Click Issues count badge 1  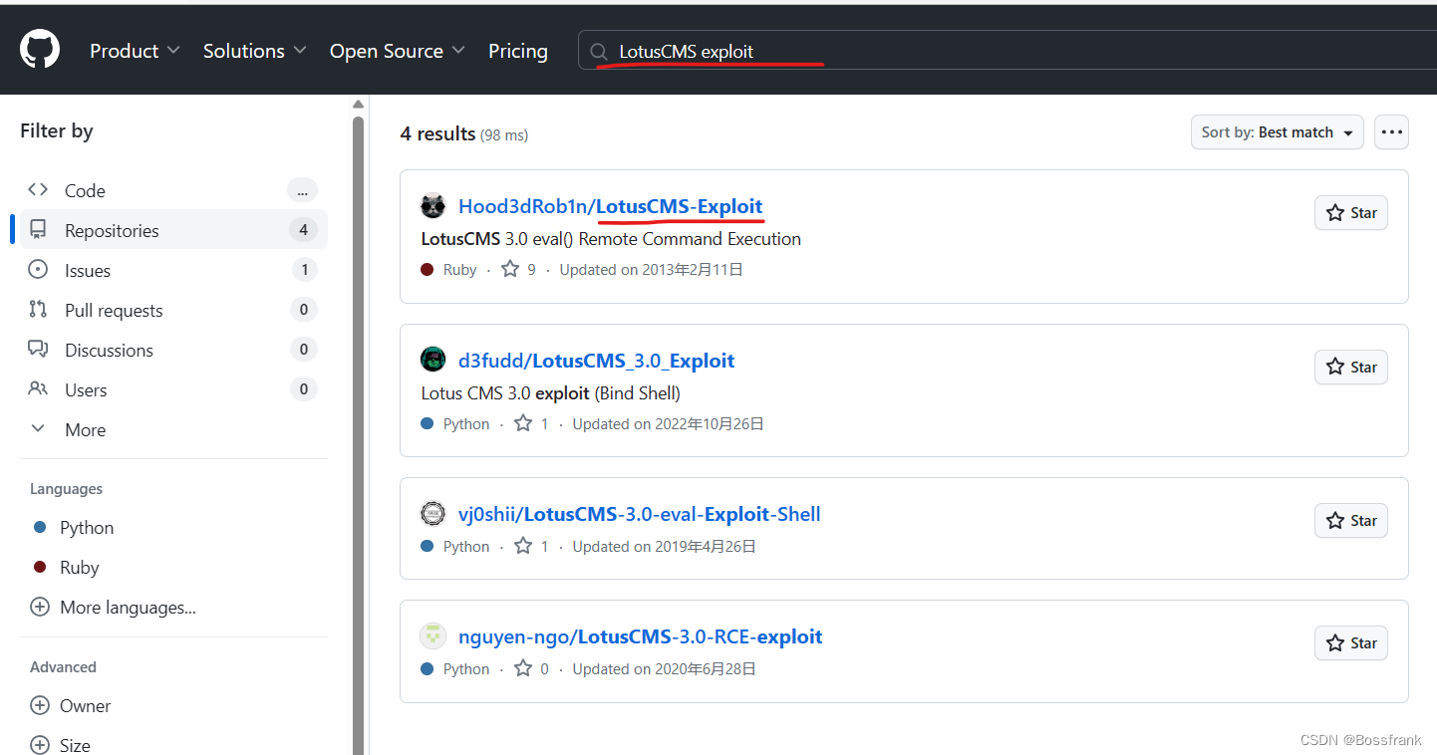click(303, 270)
